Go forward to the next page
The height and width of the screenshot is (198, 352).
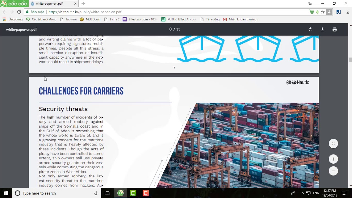pos(12,12)
